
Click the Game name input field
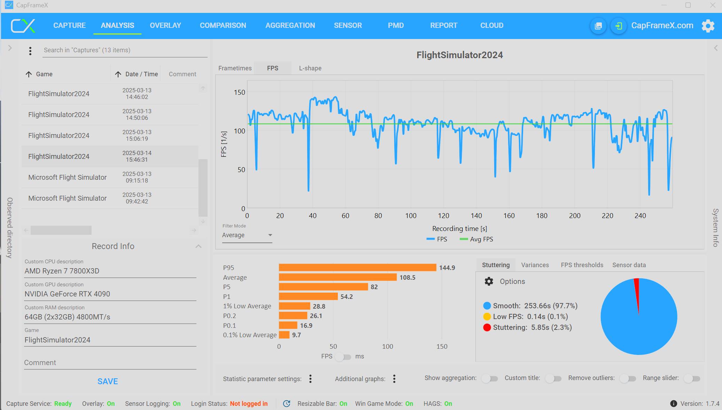[x=110, y=340]
